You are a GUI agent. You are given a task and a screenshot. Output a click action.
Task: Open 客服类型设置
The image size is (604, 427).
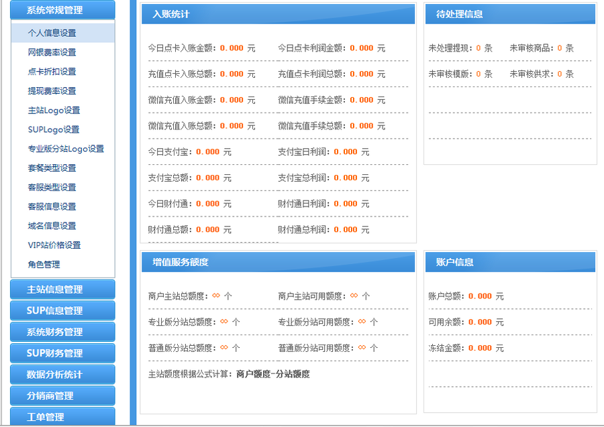click(52, 187)
